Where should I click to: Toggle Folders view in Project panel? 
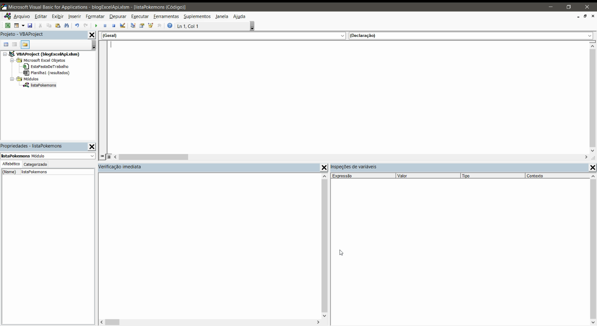pos(25,45)
